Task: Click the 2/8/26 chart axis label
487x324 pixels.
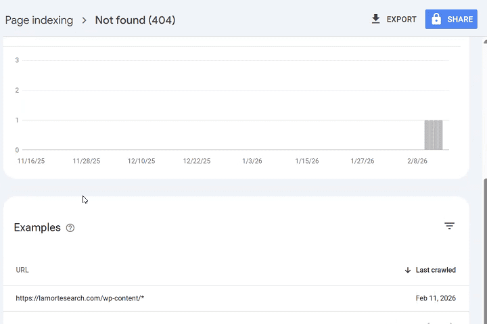Action: pos(417,161)
